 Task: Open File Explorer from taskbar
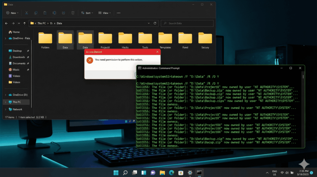pyautogui.click(x=162, y=172)
